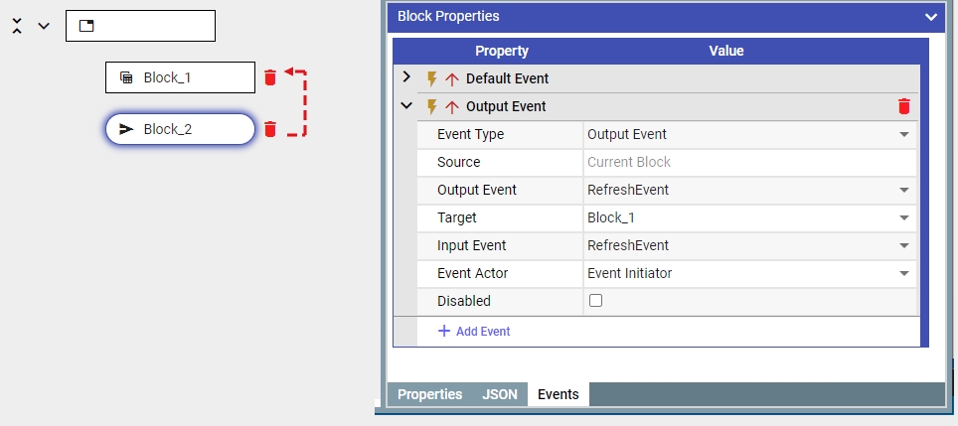
Task: Delete Block_2 using its red trash icon
Action: [x=269, y=129]
